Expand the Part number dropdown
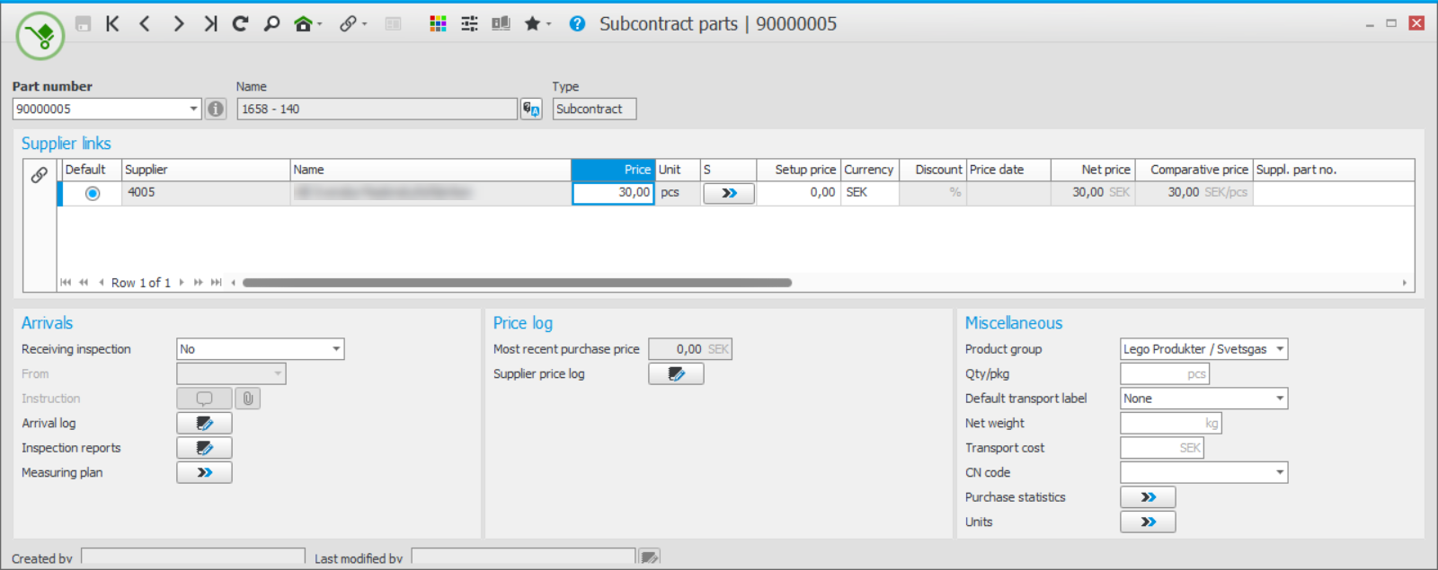 [193, 109]
